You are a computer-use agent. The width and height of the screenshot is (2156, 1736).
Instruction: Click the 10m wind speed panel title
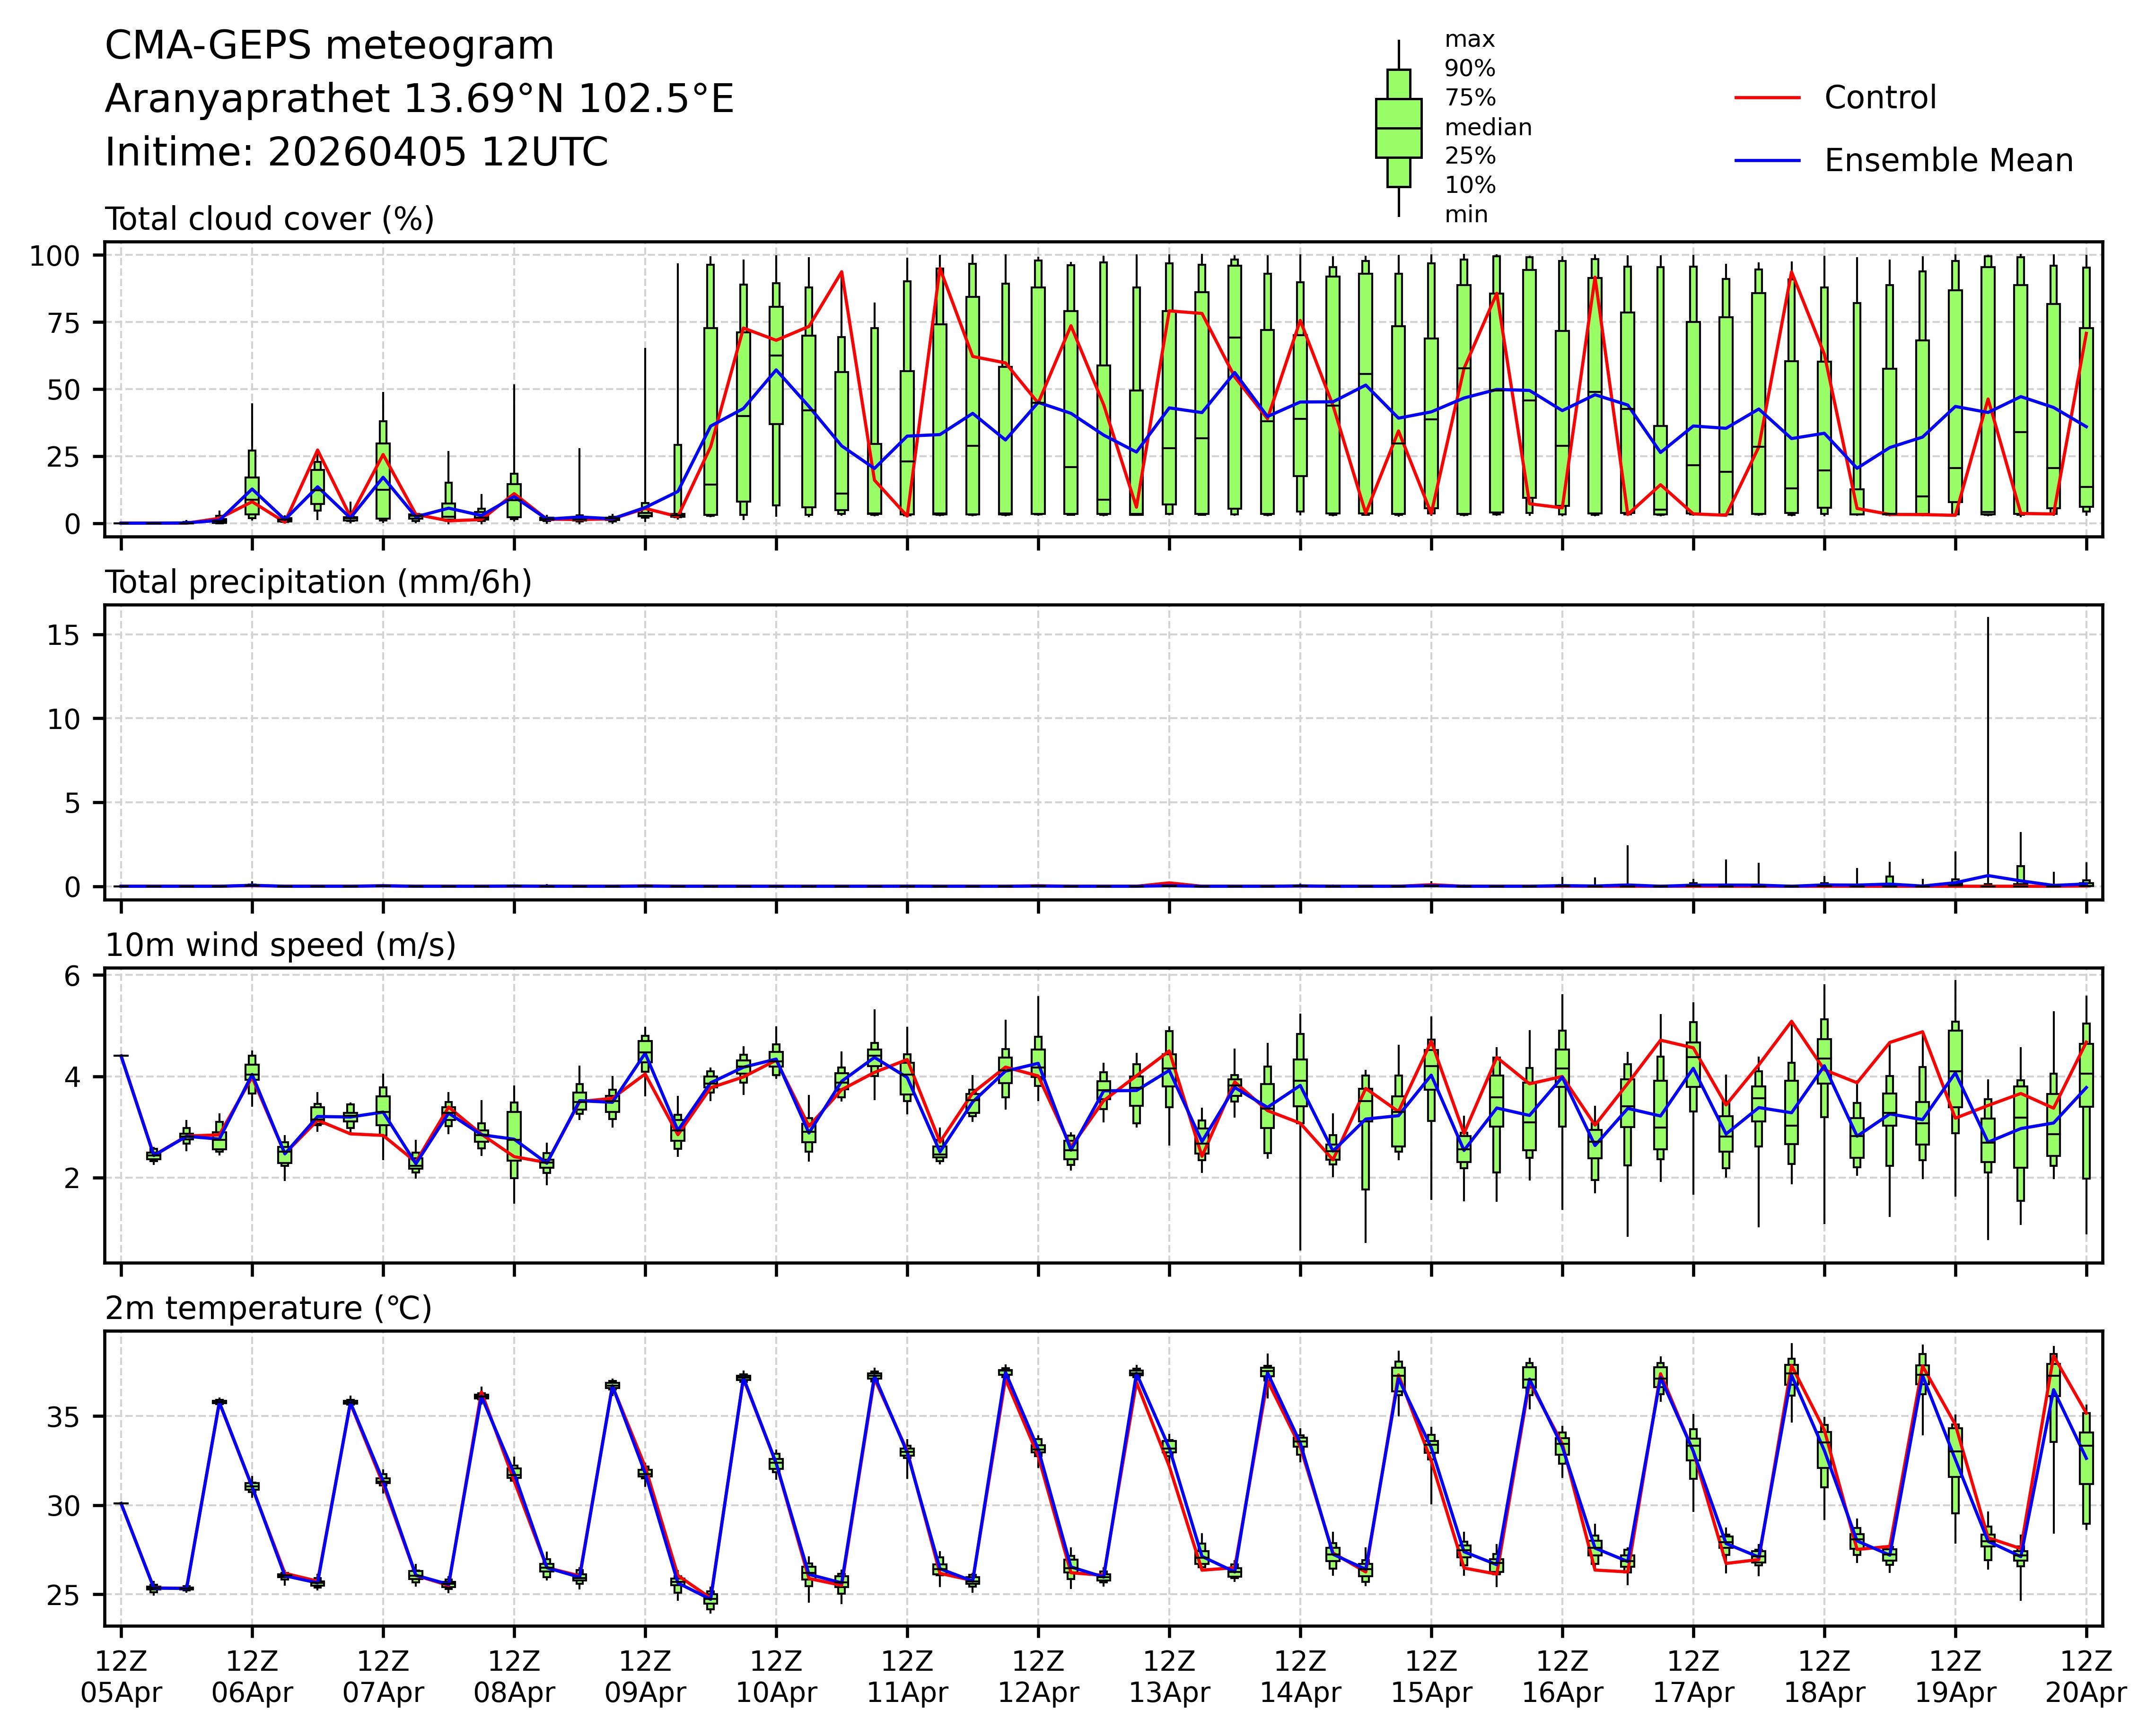(280, 945)
